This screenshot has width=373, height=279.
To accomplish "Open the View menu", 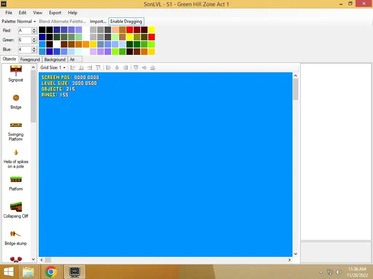I will coord(38,13).
